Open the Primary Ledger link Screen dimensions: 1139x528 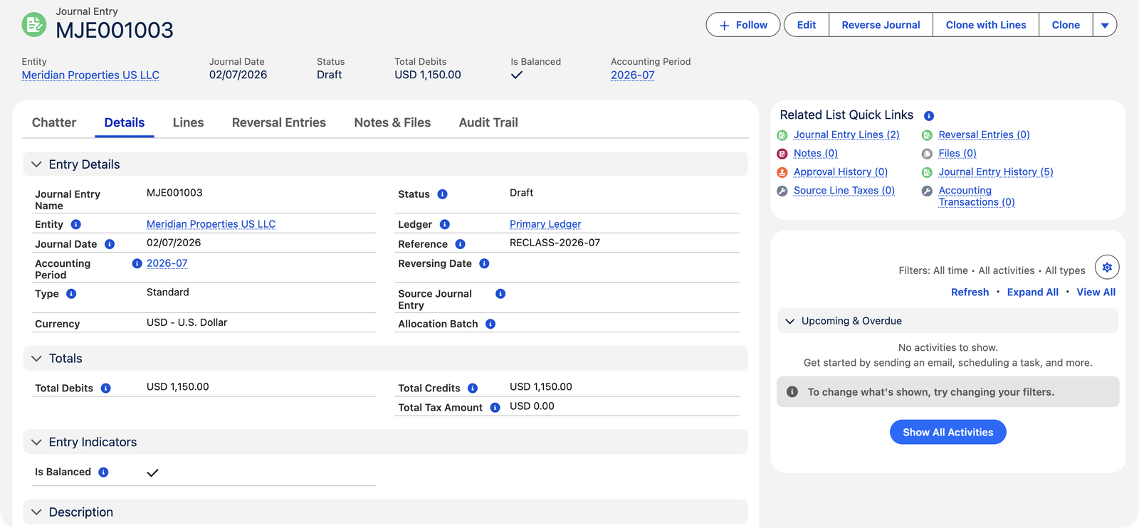(545, 224)
